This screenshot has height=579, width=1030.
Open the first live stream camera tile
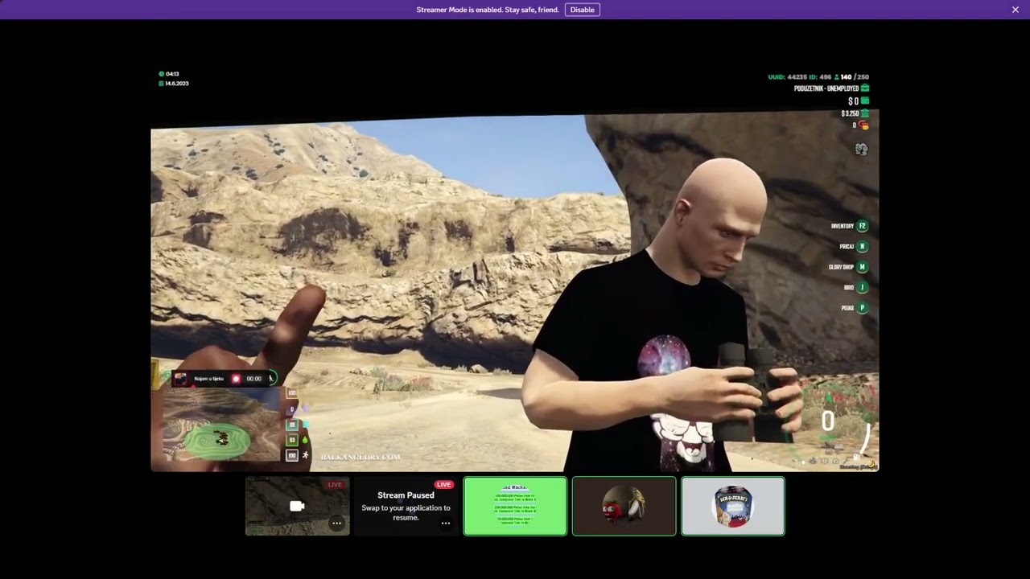(298, 506)
